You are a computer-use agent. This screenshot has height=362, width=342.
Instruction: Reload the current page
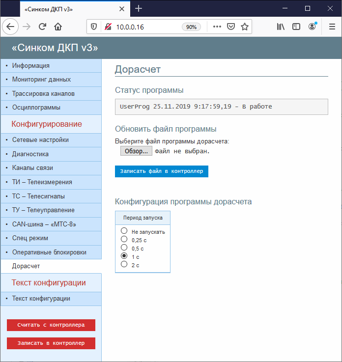(43, 27)
